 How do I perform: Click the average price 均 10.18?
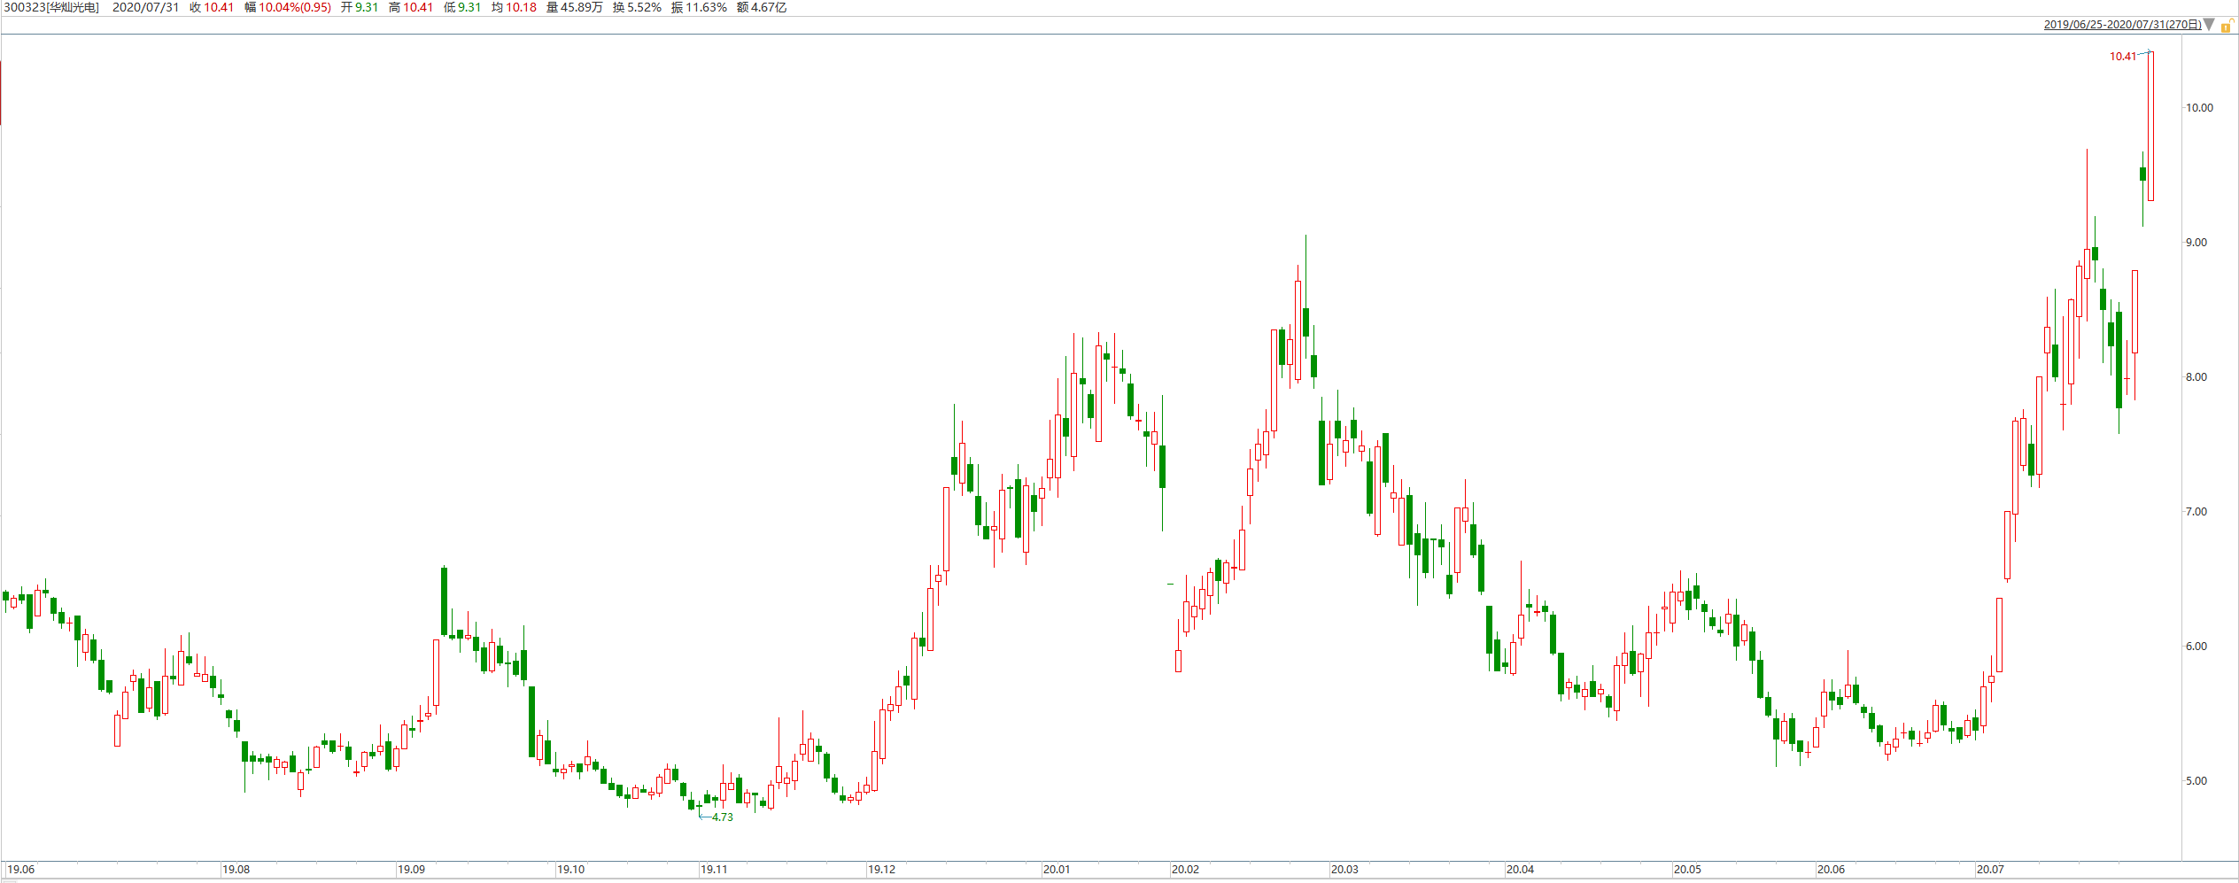click(514, 7)
